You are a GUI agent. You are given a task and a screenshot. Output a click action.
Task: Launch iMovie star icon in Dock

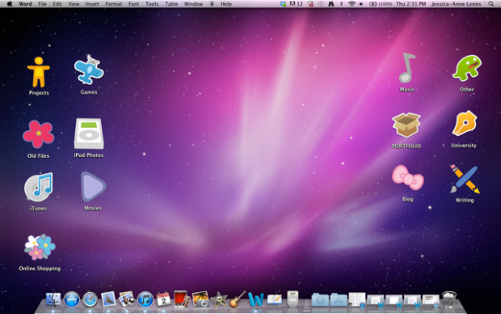(x=219, y=300)
